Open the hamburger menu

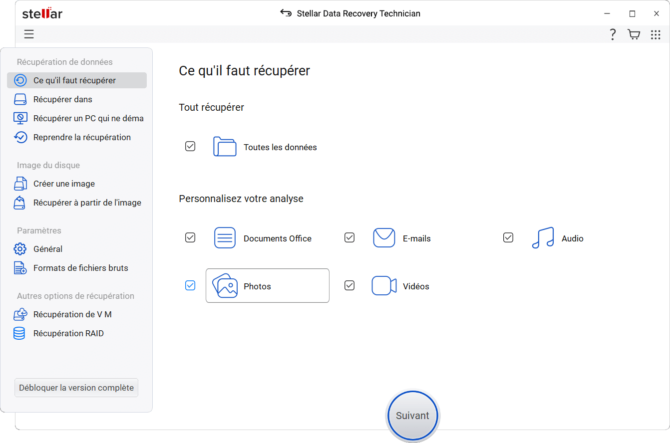pyautogui.click(x=29, y=34)
